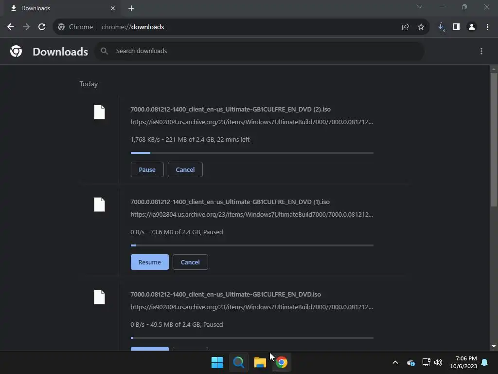The width and height of the screenshot is (498, 374).
Task: Open a new tab with plus button
Action: point(131,8)
